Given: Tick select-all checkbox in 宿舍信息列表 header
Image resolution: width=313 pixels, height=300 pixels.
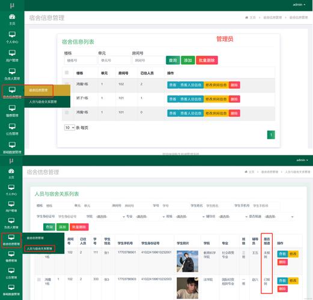Looking at the screenshot, I should [x=67, y=73].
